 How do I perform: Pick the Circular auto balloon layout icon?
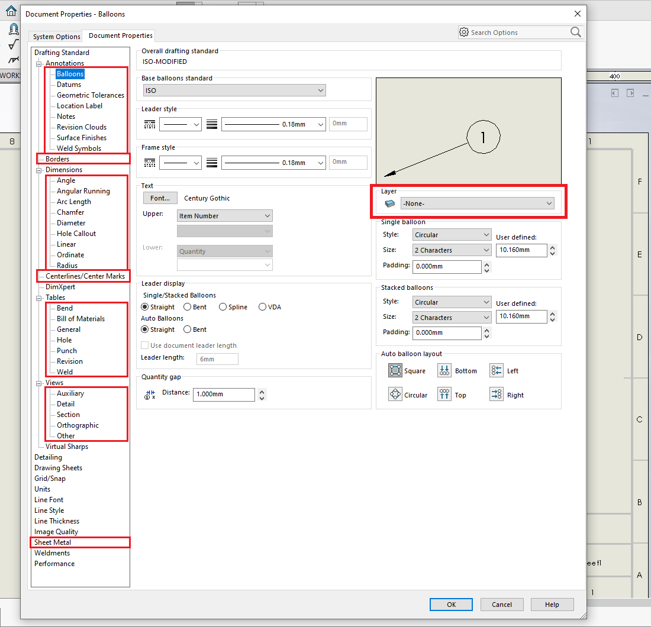[x=395, y=395]
